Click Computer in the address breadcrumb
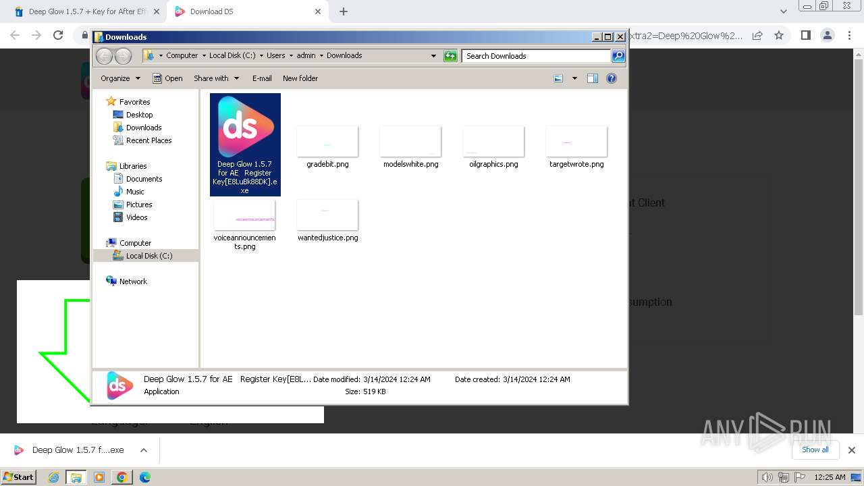The height and width of the screenshot is (486, 864). [182, 56]
